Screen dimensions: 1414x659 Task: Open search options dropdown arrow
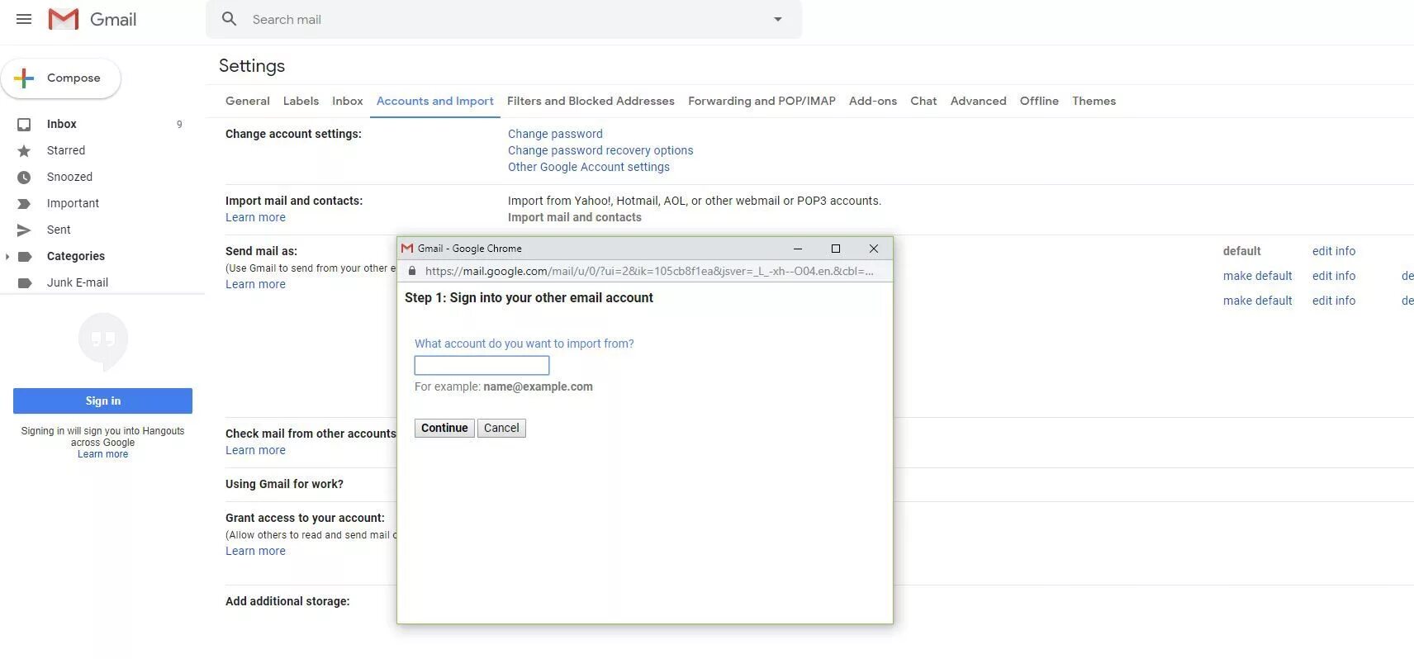pos(777,19)
